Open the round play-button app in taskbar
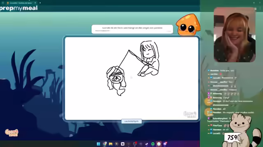 (117, 144)
